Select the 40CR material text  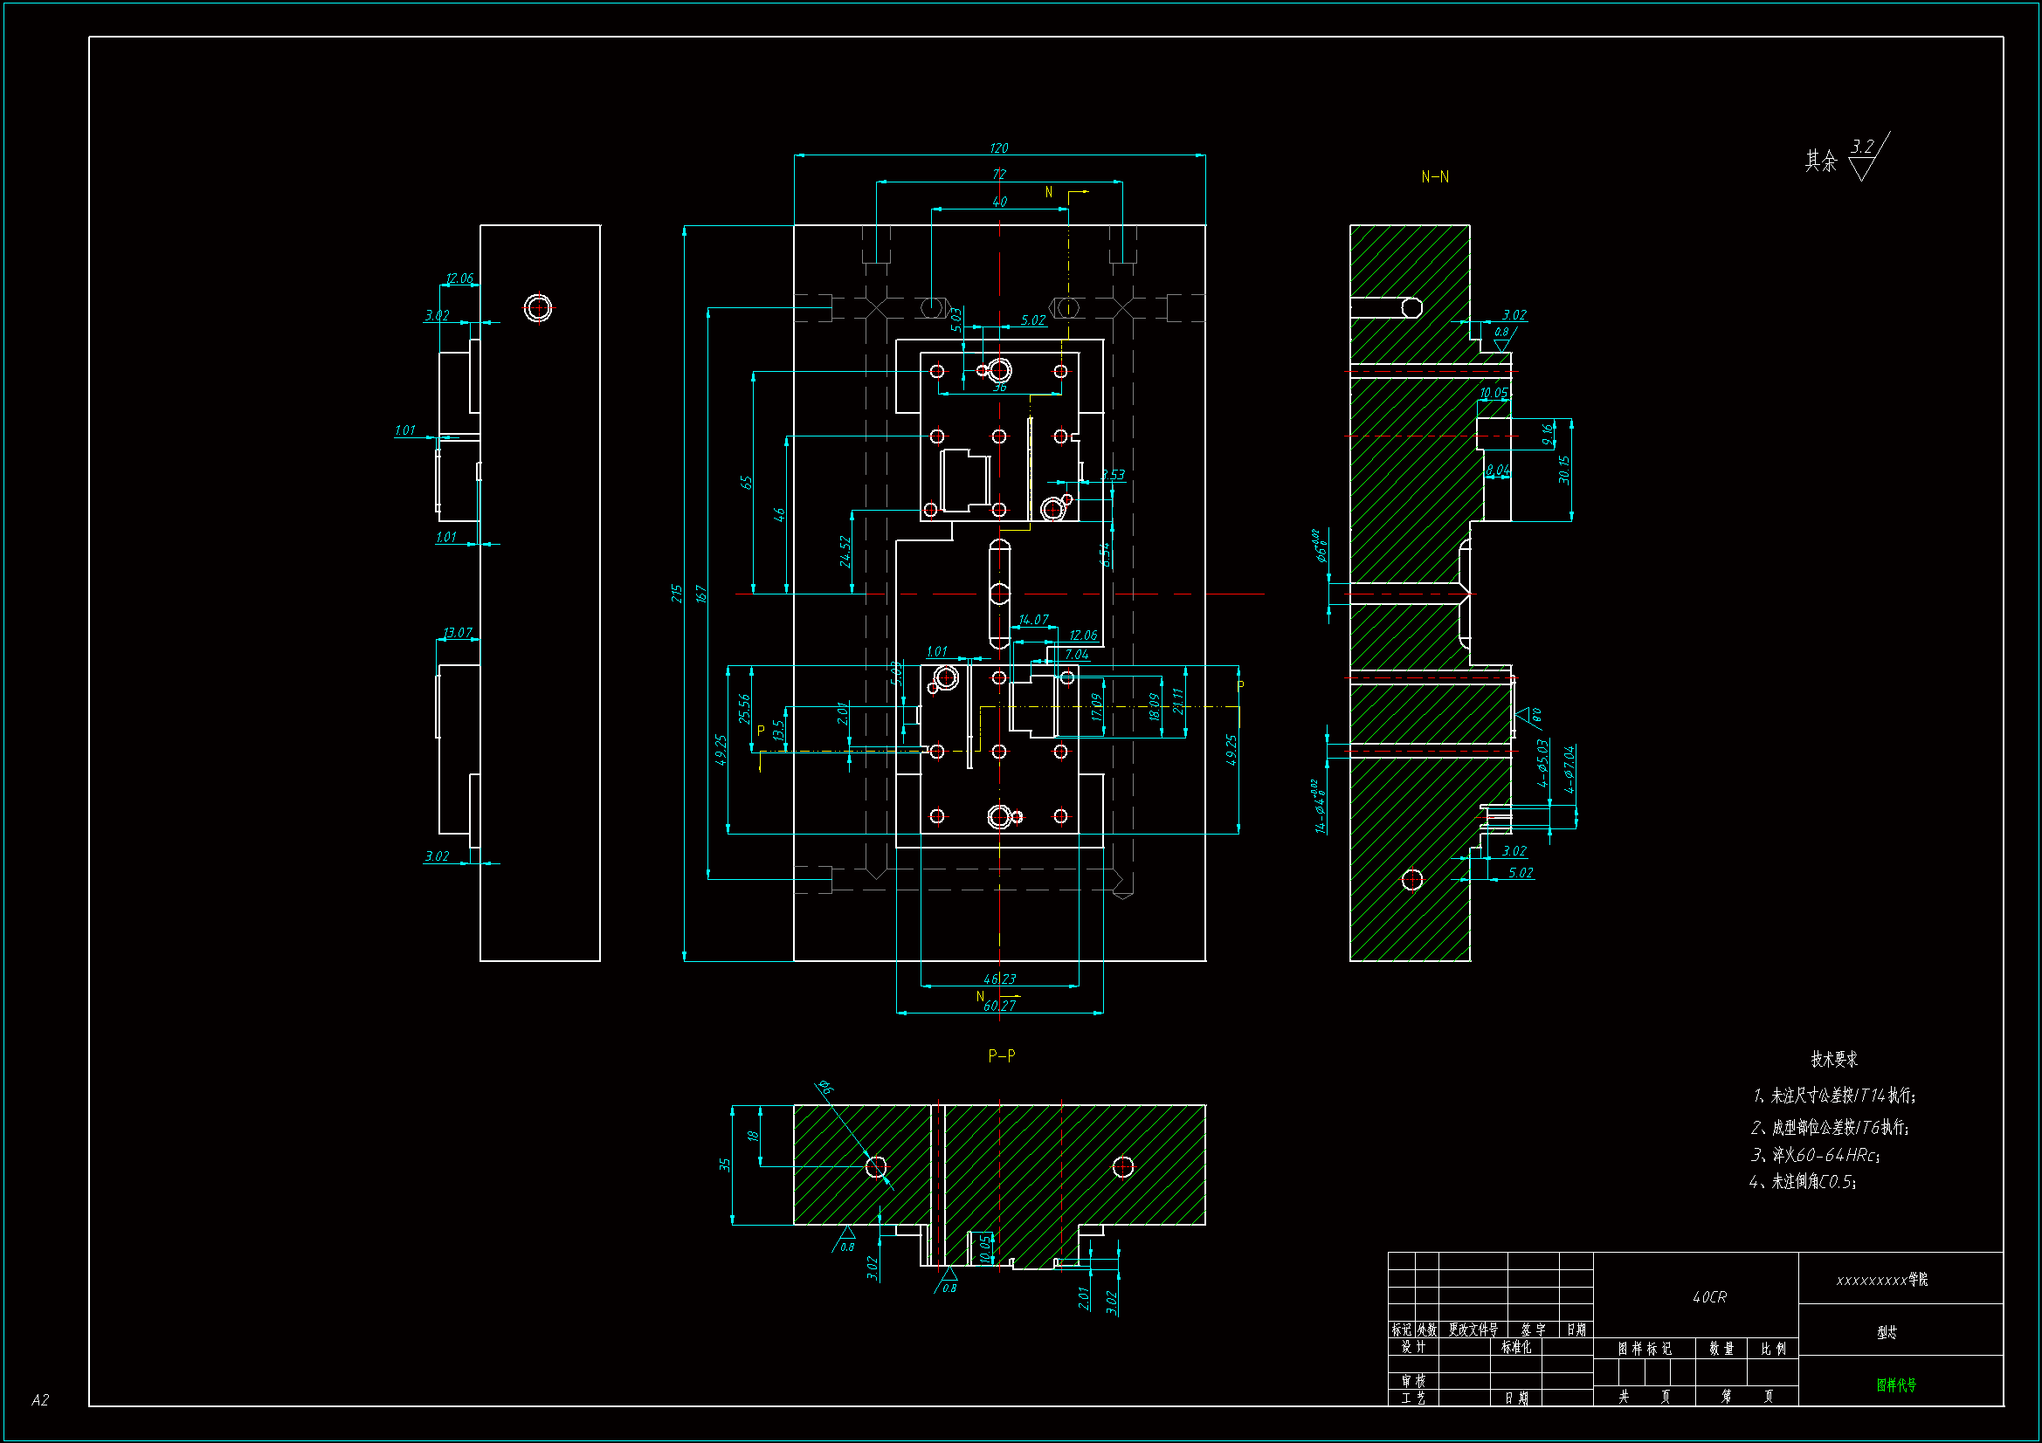(x=1708, y=1297)
